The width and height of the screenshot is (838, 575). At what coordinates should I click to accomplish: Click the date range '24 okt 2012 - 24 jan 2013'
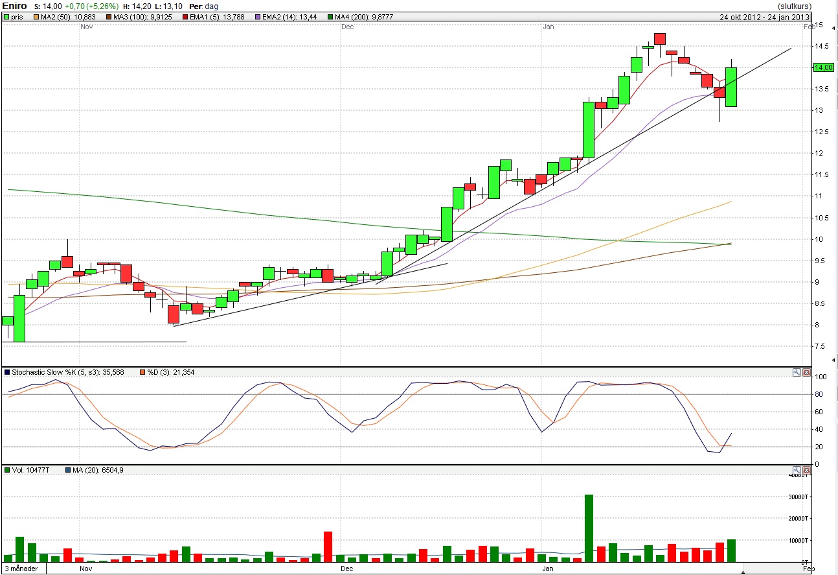pos(764,18)
